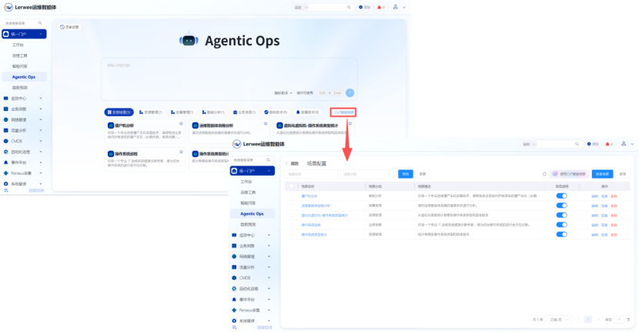Screen dimensions: 639x332
Task: Toggle the enable switch for 运维智能体自我分析 row
Action: point(561,206)
